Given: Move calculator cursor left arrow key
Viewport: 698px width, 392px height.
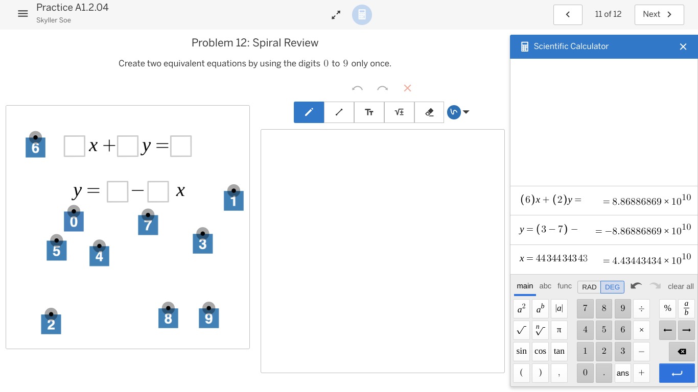Looking at the screenshot, I should (667, 330).
